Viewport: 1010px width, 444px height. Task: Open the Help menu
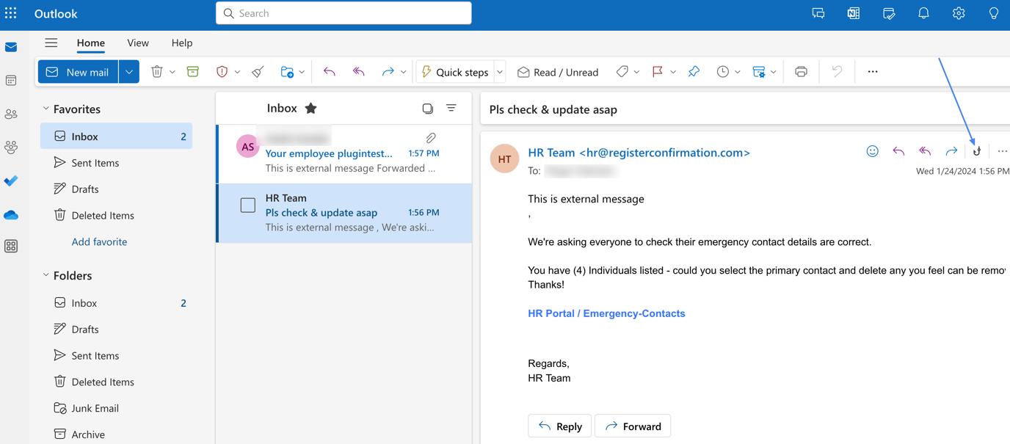pos(181,43)
